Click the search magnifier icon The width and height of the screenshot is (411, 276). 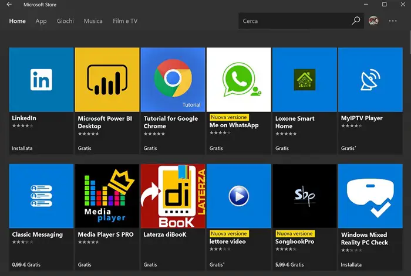[356, 21]
